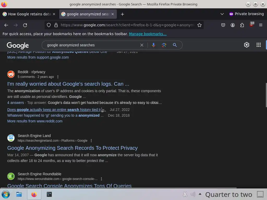
Task: Click the Private browsing indicator
Action: (246, 14)
